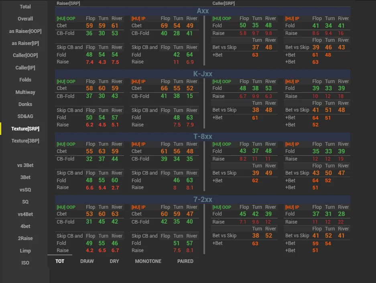Select Limp in the sidebar
Screen dimensions: 376x283
(25, 250)
